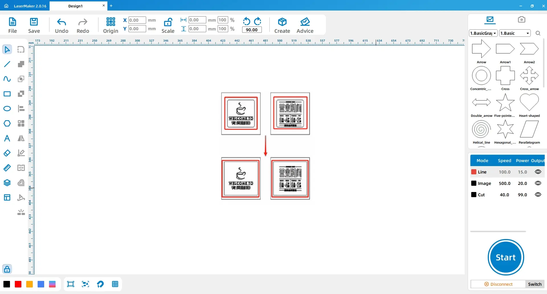Open the File menu icon
This screenshot has width=547, height=294.
(x=13, y=25)
